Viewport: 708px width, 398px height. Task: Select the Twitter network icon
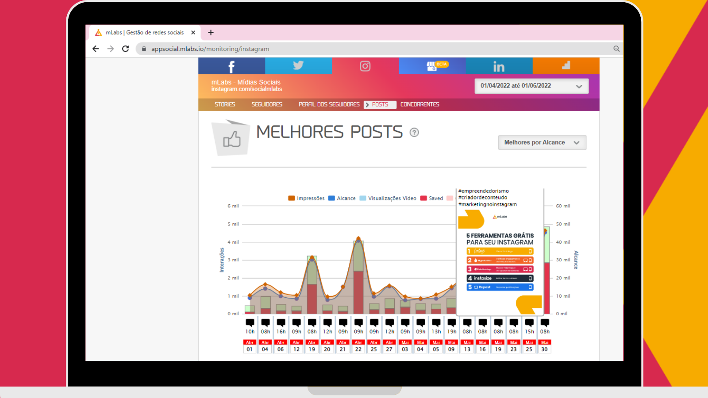pos(299,66)
